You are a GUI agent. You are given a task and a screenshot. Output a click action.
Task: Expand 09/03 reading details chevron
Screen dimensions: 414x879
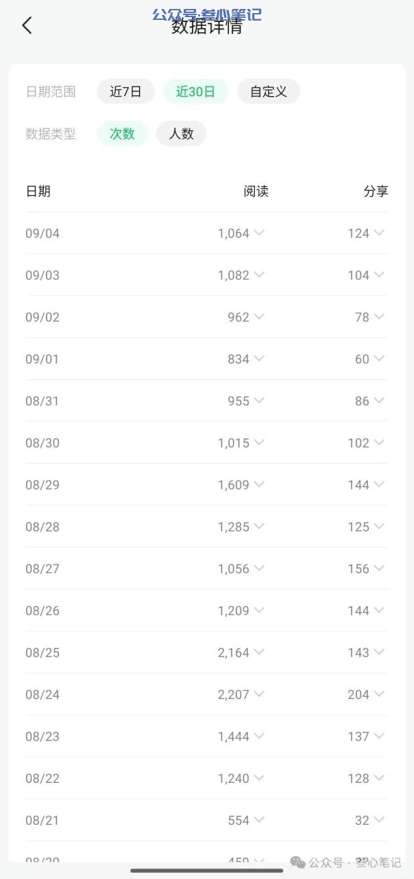click(x=259, y=275)
